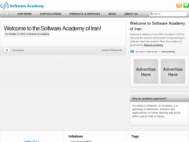The image size is (189, 142).
Task: Click Leave A Response link
Action: tap(112, 50)
